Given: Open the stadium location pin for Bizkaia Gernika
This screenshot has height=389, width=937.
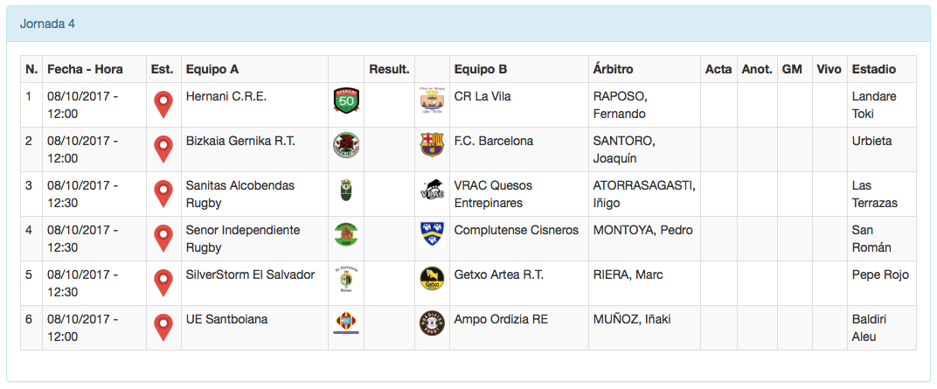Looking at the screenshot, I should coord(163,149).
